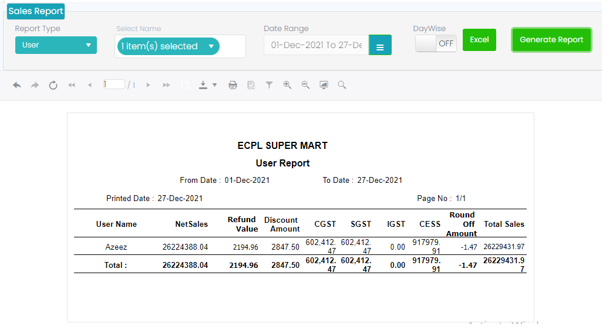Jump to the last report page

[166, 85]
